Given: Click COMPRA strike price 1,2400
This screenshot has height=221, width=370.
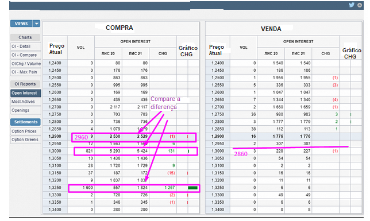Looking at the screenshot, I should [x=55, y=63].
